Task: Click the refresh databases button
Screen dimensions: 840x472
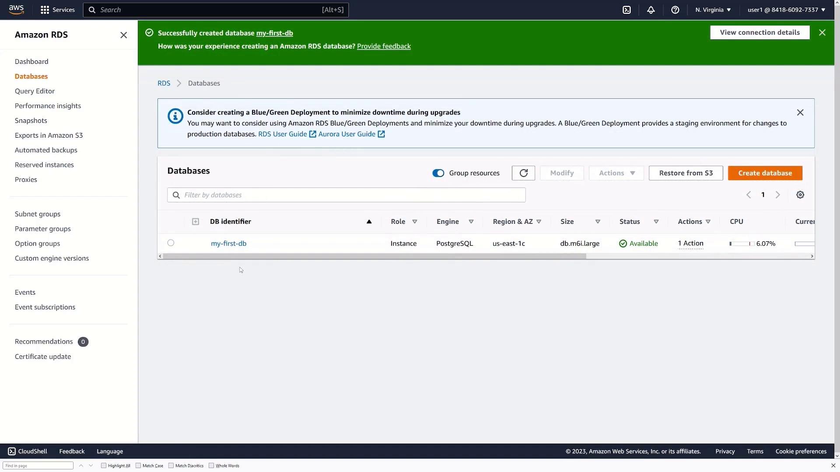Action: (x=523, y=173)
